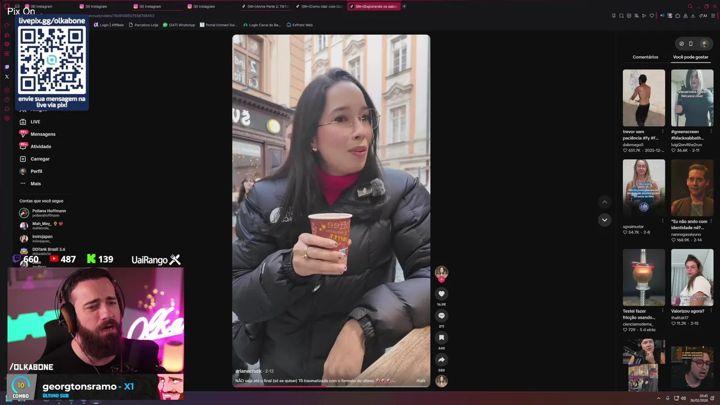Open the notifications bell in the taskbar
Screen dimensions: 720x405
(713, 398)
